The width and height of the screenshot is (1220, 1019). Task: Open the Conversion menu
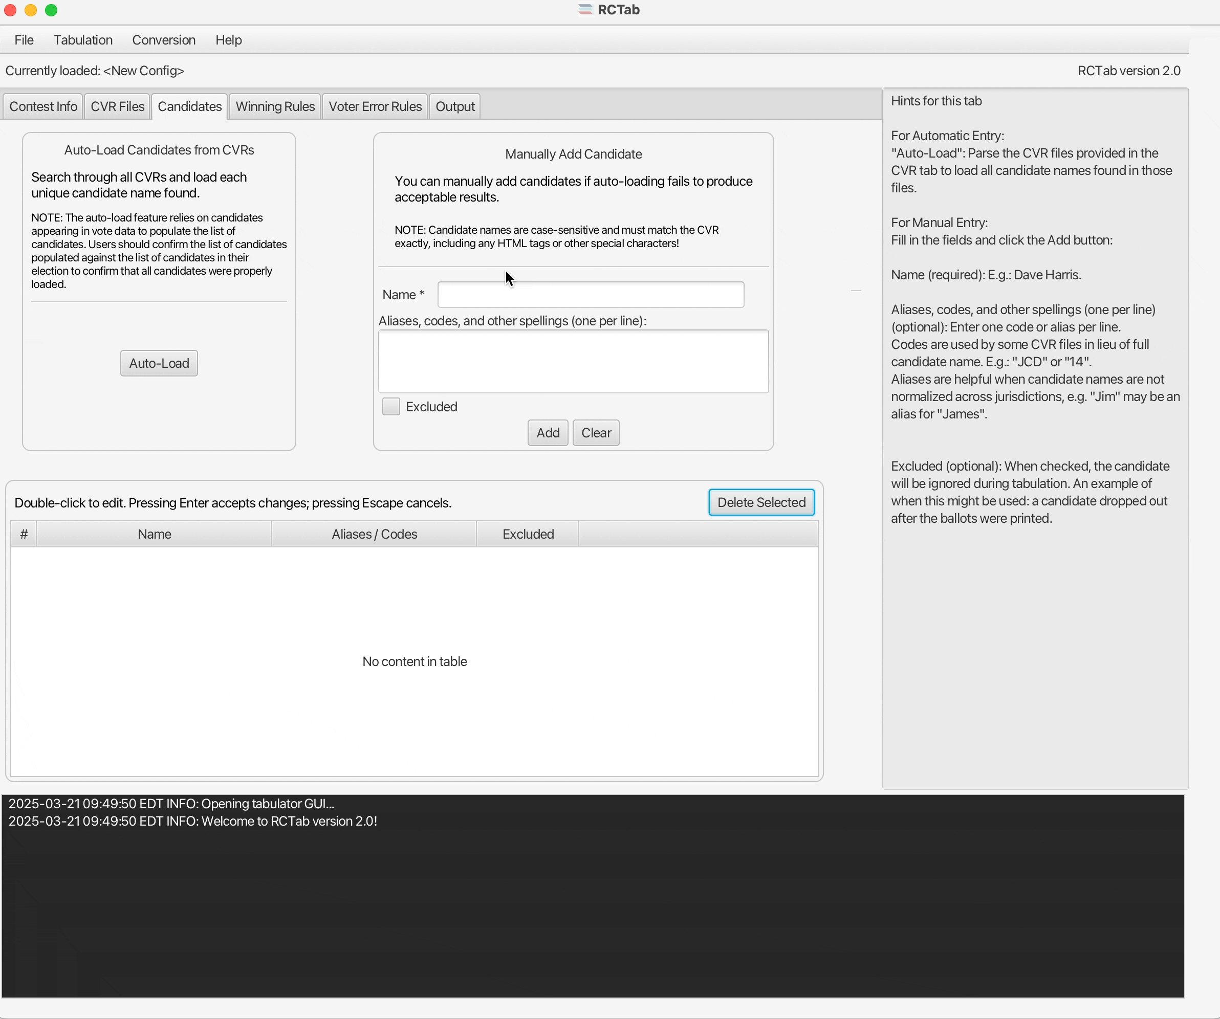(164, 40)
